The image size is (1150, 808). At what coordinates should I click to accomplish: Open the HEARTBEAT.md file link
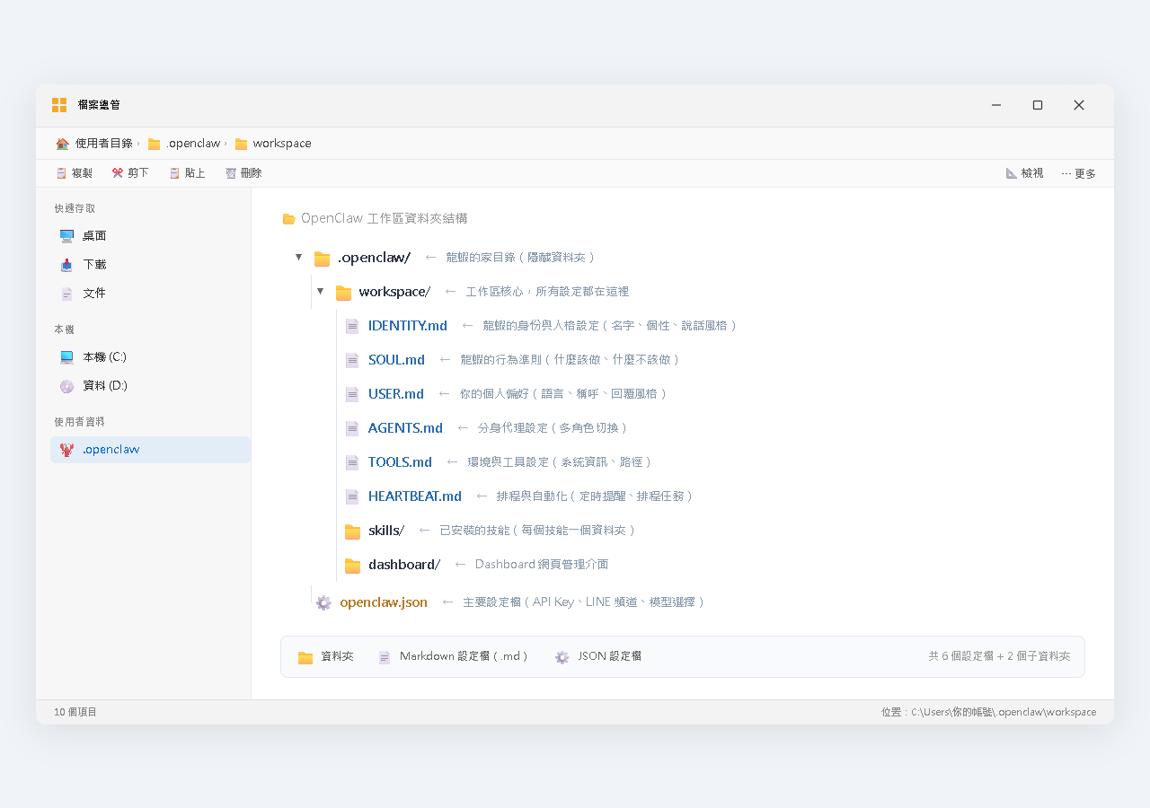414,496
